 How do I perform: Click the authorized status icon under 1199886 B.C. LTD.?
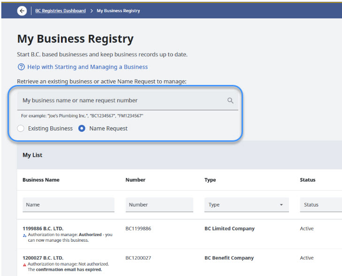(x=24, y=235)
